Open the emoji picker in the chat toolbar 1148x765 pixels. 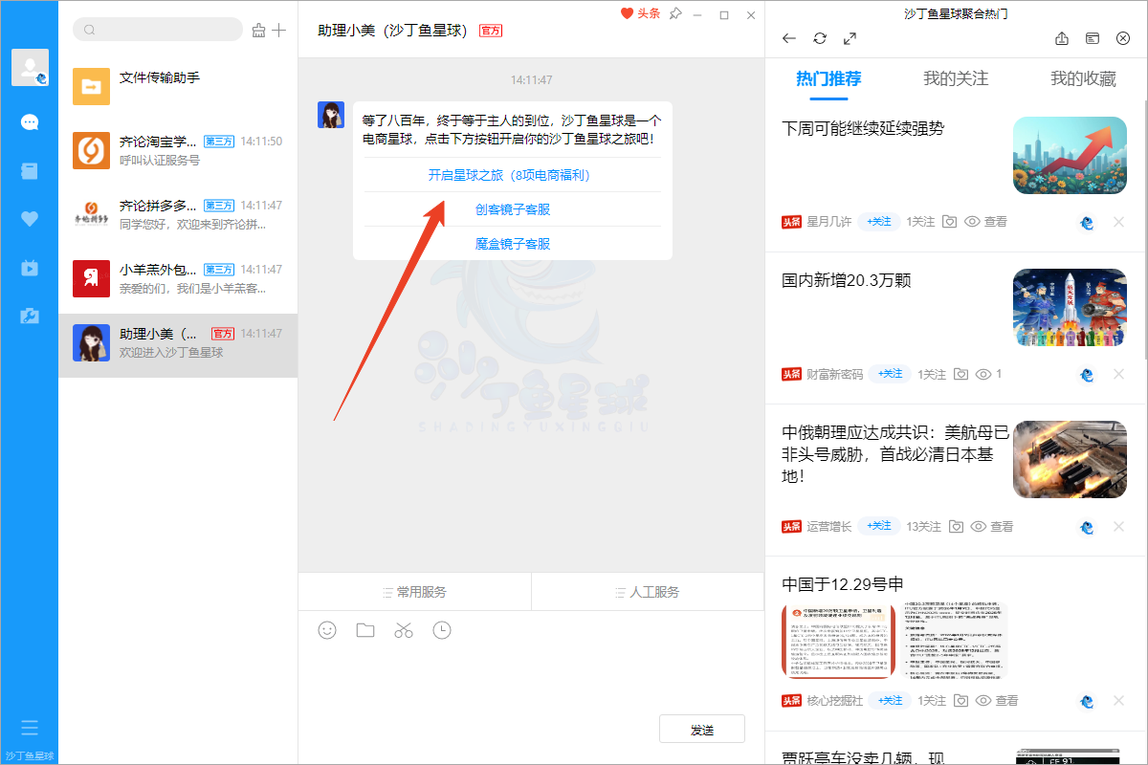327,630
